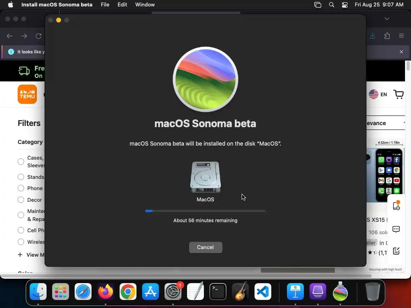Dismiss the browser notification bar
Image resolution: width=411 pixels, height=308 pixels.
click(401, 52)
